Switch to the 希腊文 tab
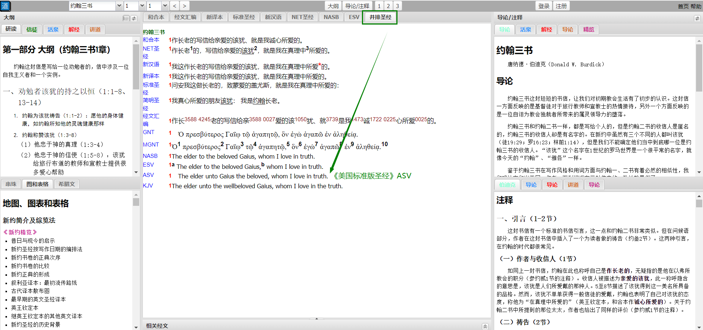This screenshot has height=330, width=703. pos(67,184)
